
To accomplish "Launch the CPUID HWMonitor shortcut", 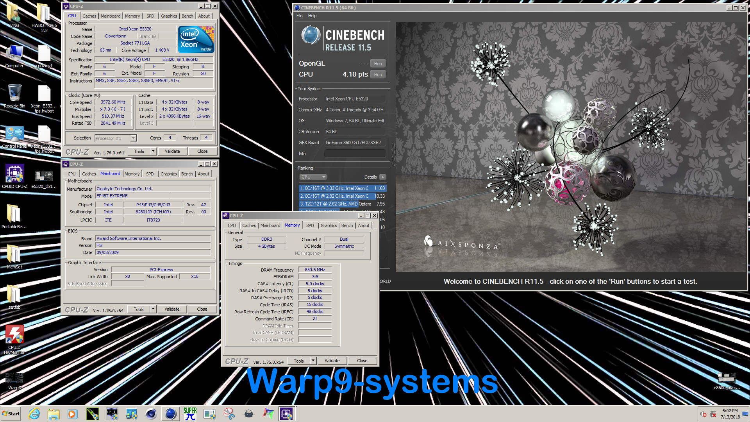I will pos(14,339).
